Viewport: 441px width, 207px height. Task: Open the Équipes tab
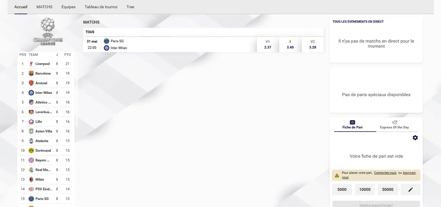point(68,7)
